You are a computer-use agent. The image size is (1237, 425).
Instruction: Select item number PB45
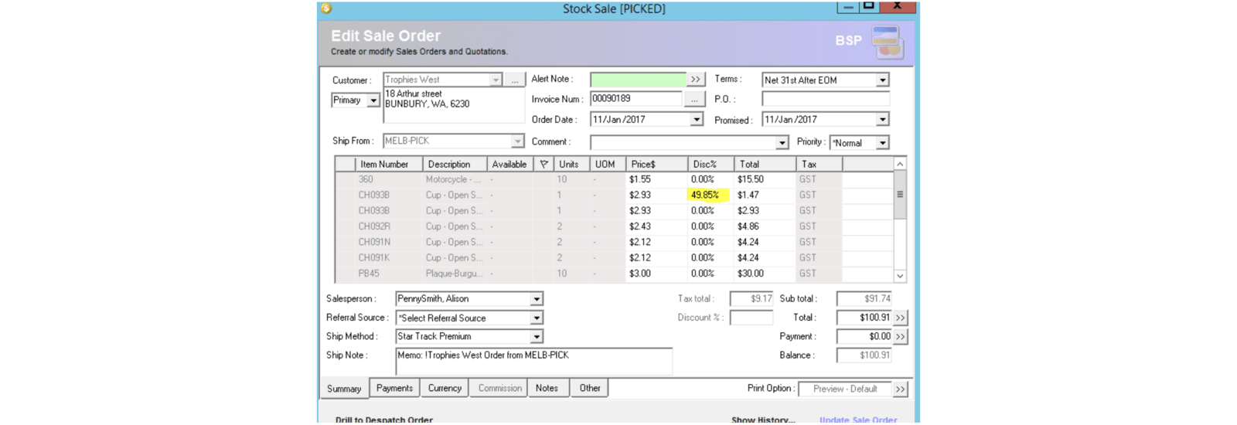[x=369, y=274]
